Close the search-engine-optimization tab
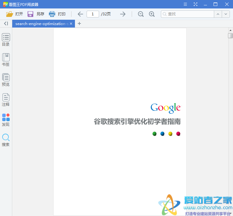 click(71, 24)
